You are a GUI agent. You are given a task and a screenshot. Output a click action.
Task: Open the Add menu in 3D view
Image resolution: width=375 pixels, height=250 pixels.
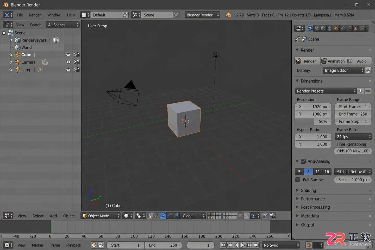(53, 216)
